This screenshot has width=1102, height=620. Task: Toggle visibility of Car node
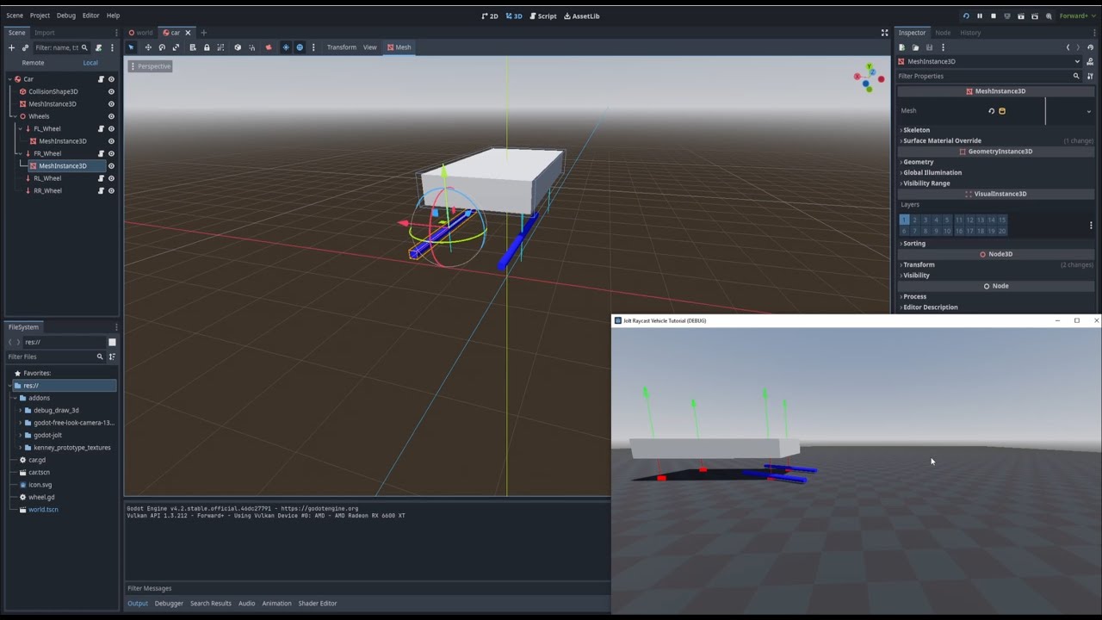pos(111,79)
